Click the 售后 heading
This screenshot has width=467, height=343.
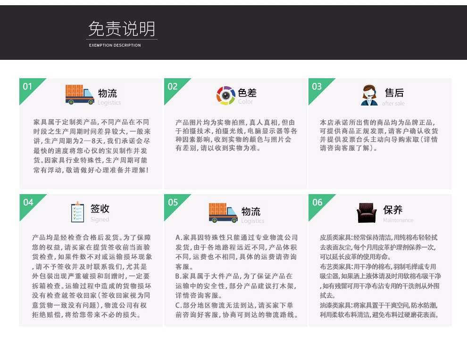pyautogui.click(x=394, y=93)
